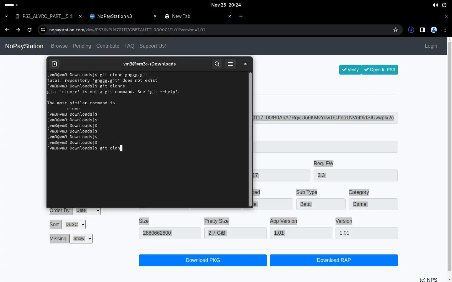Screen dimensions: 452x282
Task: Click the 'The most similar command is' line
Action: [81, 103]
